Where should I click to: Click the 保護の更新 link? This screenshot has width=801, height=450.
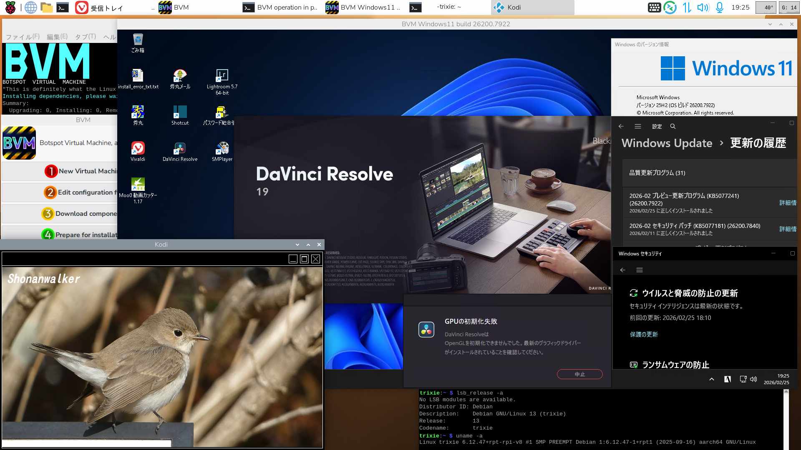[x=644, y=335]
